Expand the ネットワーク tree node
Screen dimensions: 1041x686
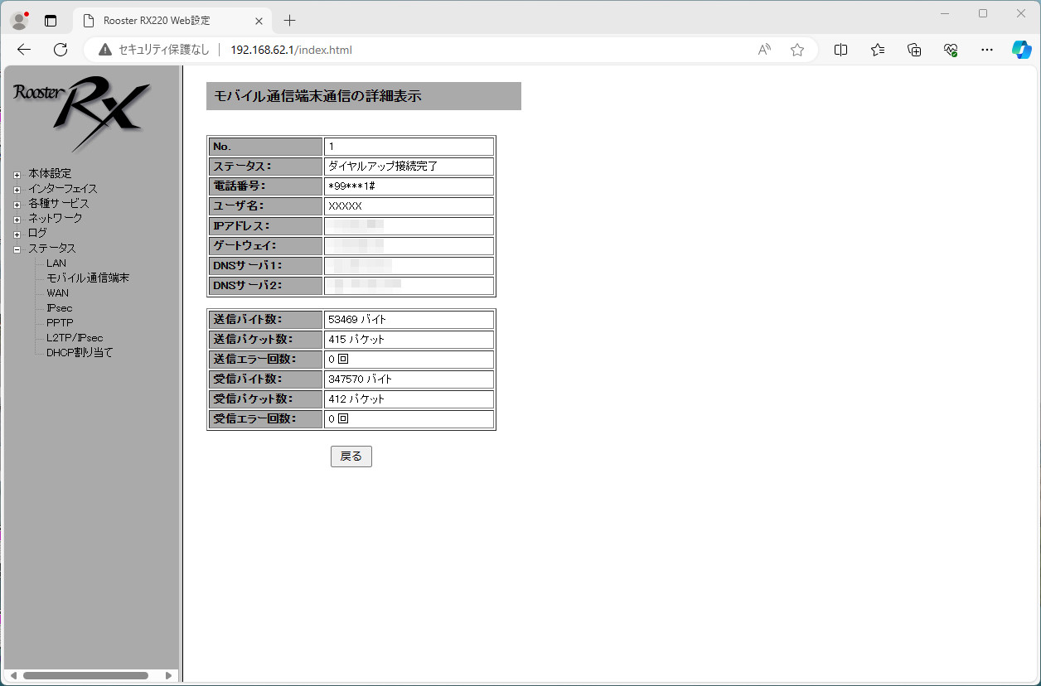coord(17,220)
